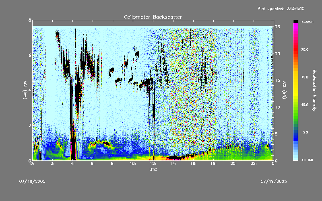Click the '15.0' colorbar tick label

(x=305, y=77)
